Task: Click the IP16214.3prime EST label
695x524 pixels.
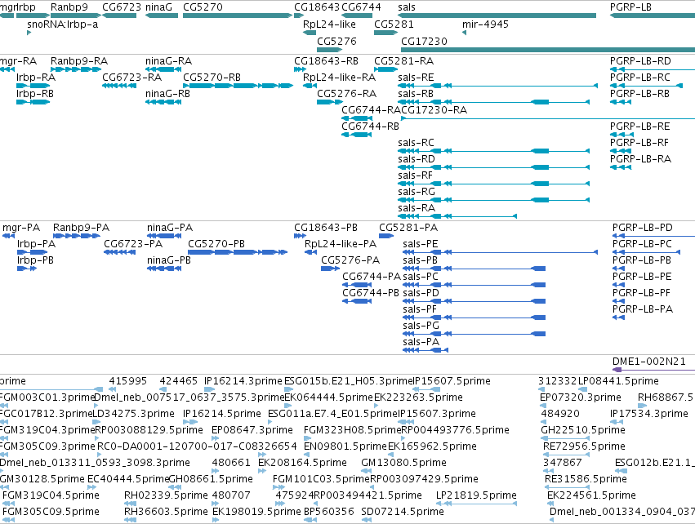Action: click(x=243, y=380)
